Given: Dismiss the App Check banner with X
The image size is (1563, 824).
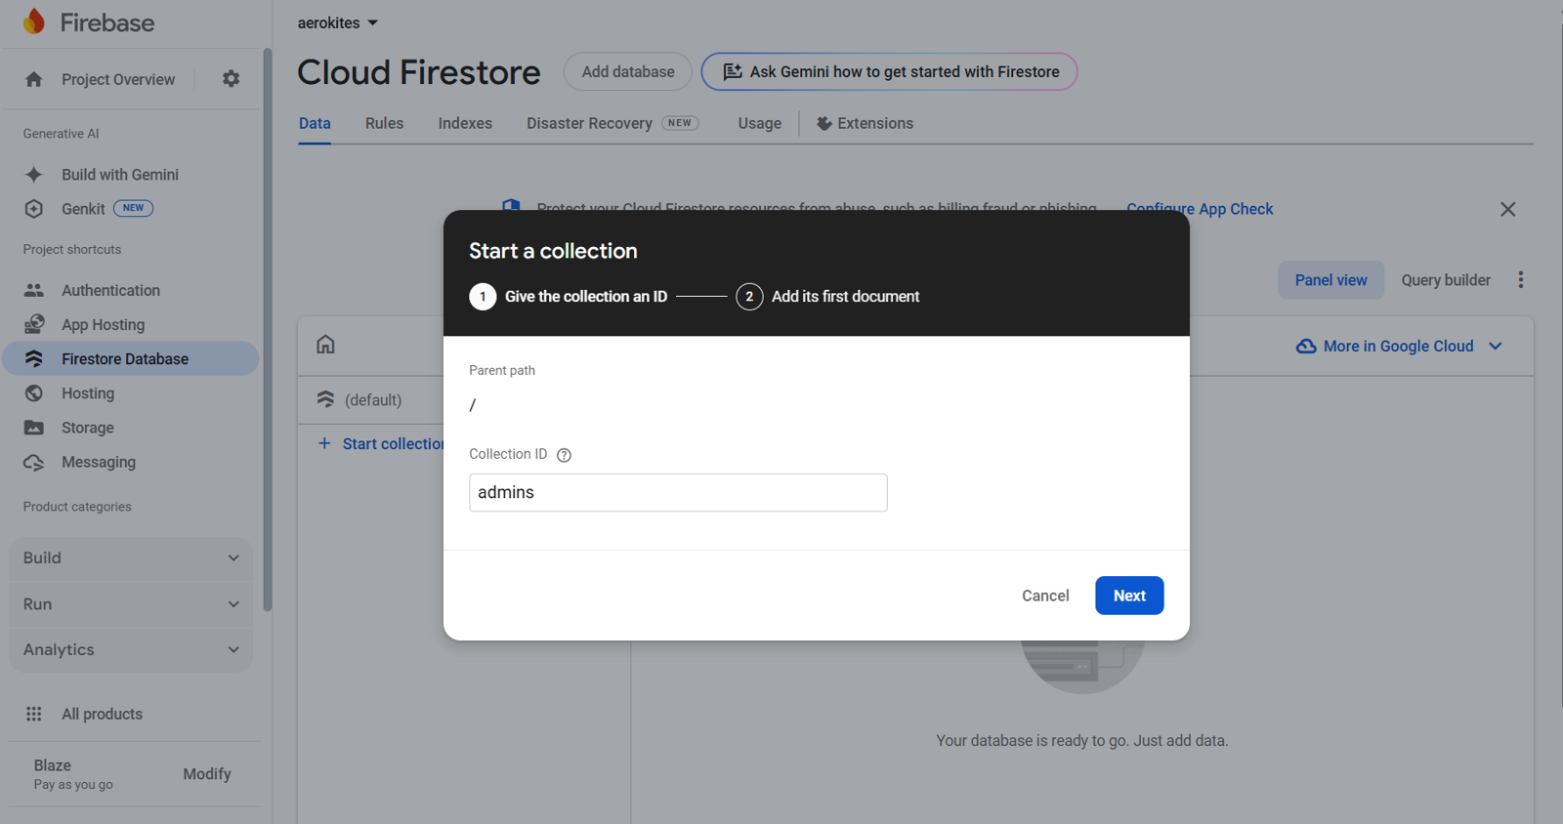Looking at the screenshot, I should (x=1508, y=209).
